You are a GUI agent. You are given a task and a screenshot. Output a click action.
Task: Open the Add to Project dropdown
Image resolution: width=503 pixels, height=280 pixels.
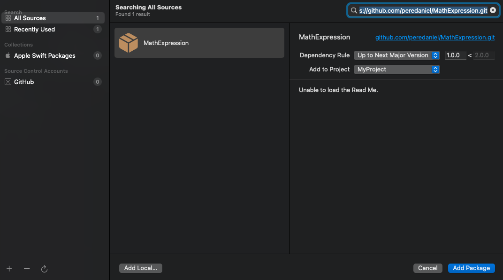(396, 70)
